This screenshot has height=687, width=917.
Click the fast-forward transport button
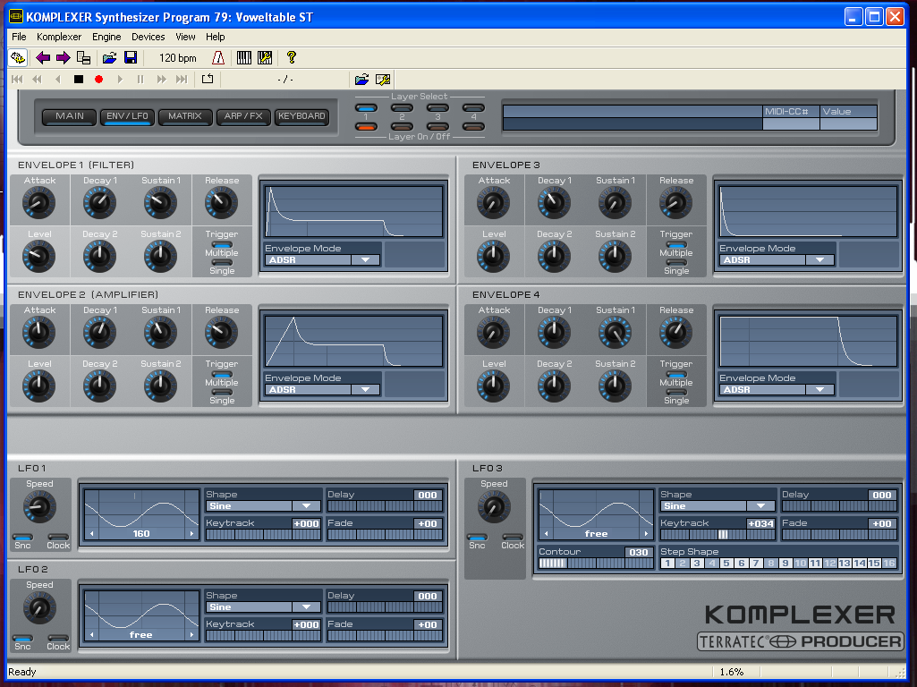point(161,79)
